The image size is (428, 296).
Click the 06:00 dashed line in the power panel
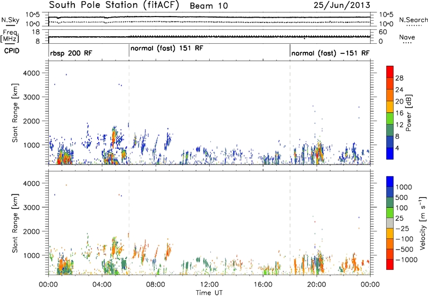click(x=129, y=113)
